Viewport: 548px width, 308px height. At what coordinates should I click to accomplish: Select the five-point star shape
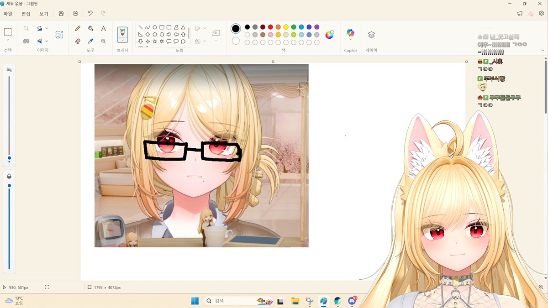tap(155, 42)
